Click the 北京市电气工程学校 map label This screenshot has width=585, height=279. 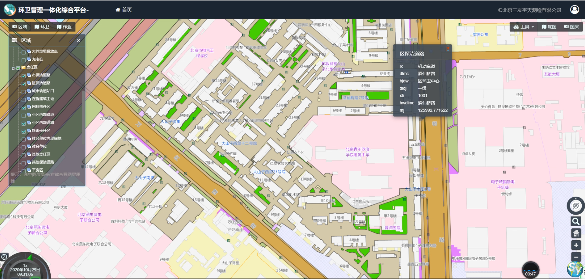pos(202,53)
